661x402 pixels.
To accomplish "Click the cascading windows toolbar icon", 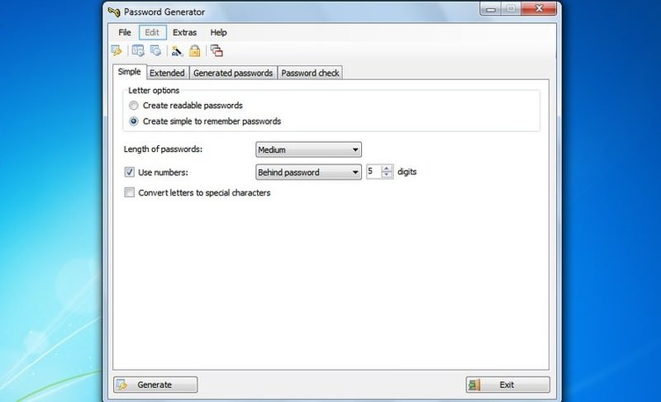I will [216, 51].
